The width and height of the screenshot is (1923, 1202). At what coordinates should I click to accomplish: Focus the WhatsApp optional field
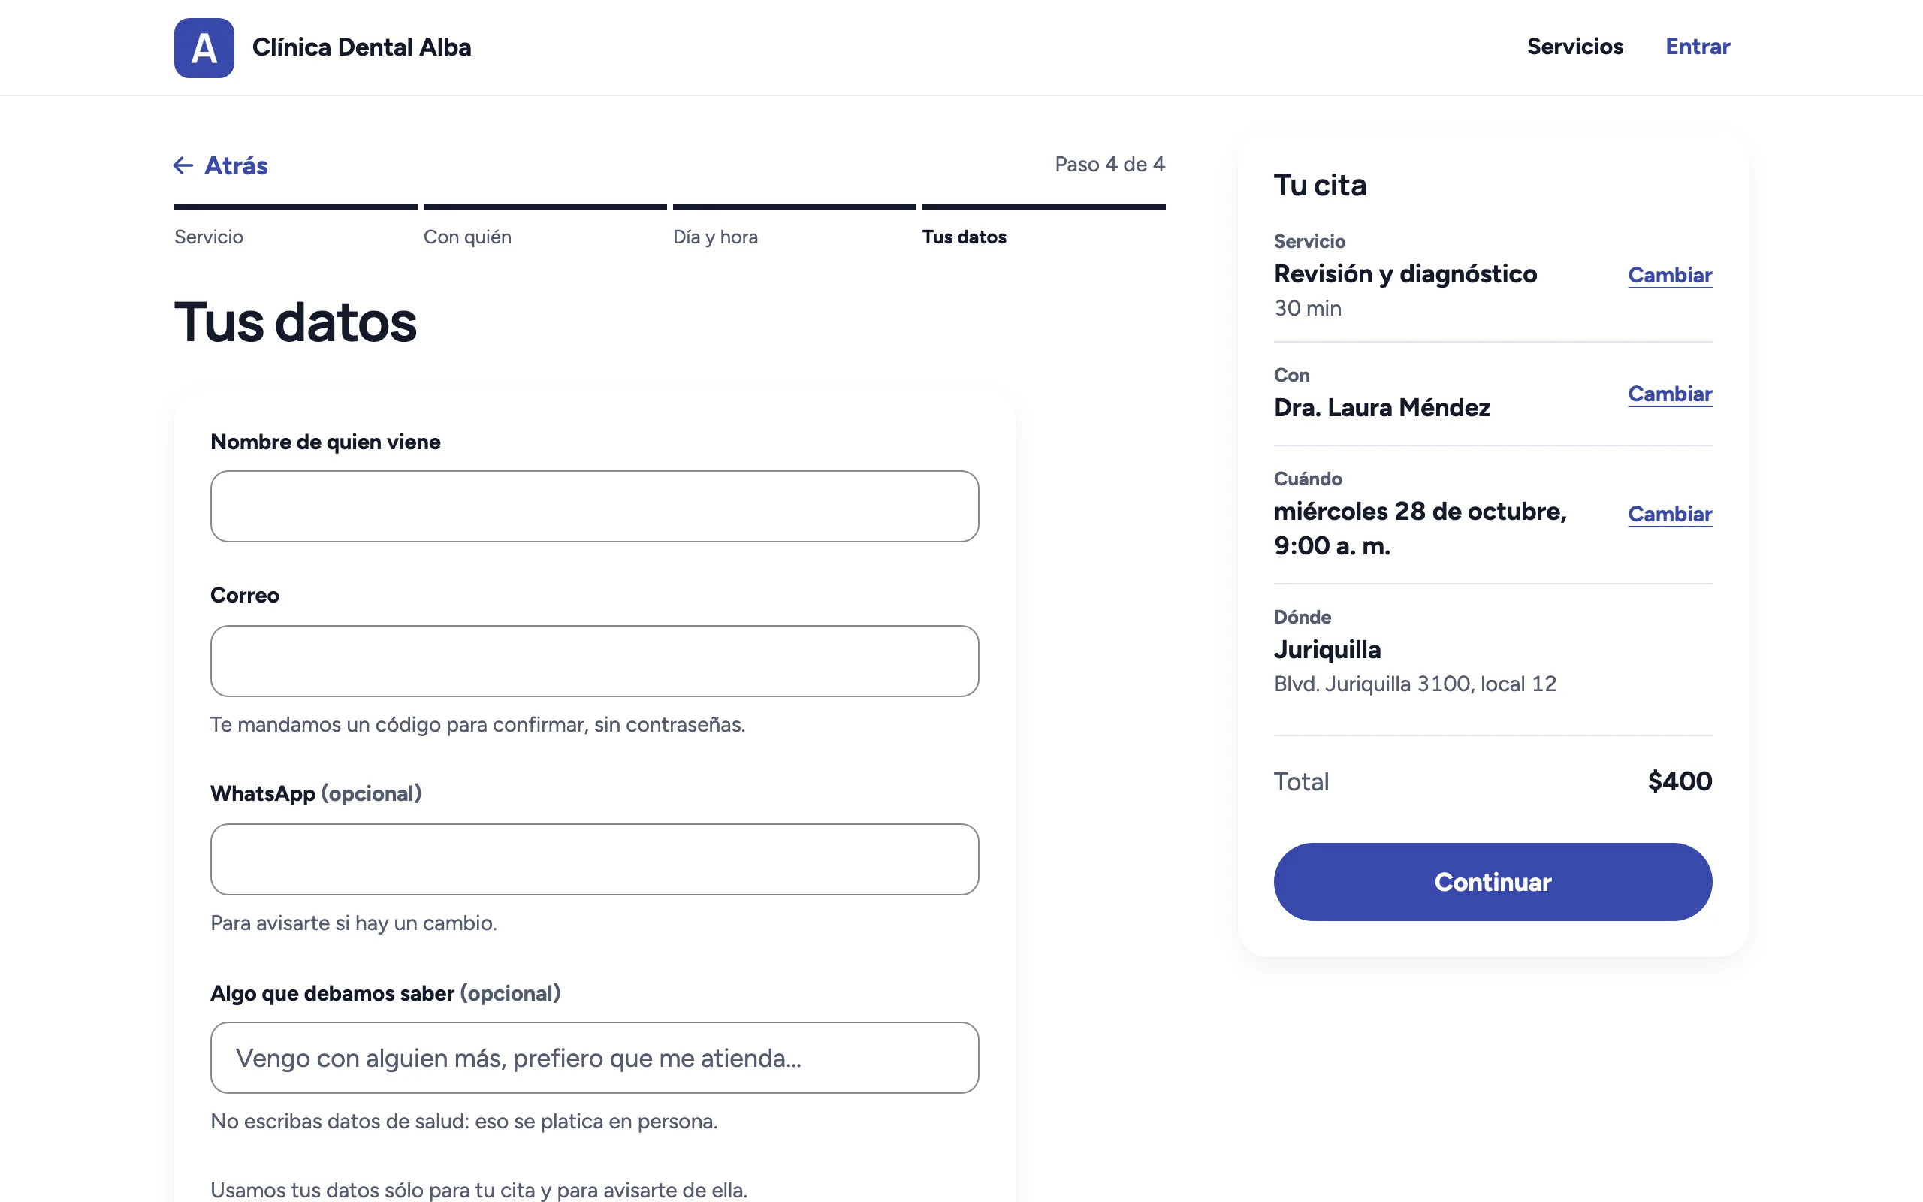[594, 859]
